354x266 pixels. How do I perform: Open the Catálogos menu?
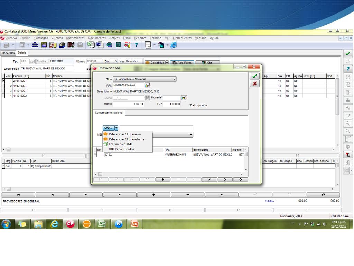click(x=41, y=38)
